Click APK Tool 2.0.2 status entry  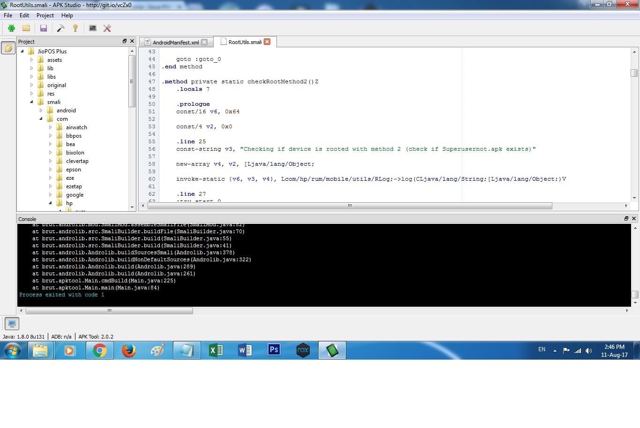coord(96,337)
